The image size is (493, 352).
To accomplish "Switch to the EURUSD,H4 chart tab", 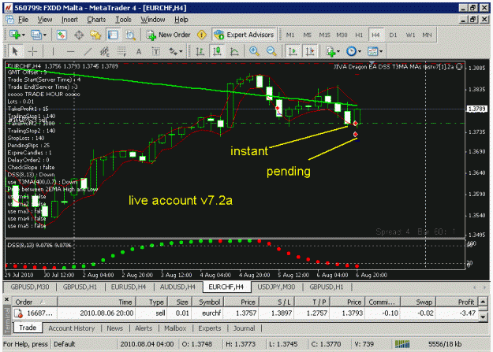I will point(129,287).
